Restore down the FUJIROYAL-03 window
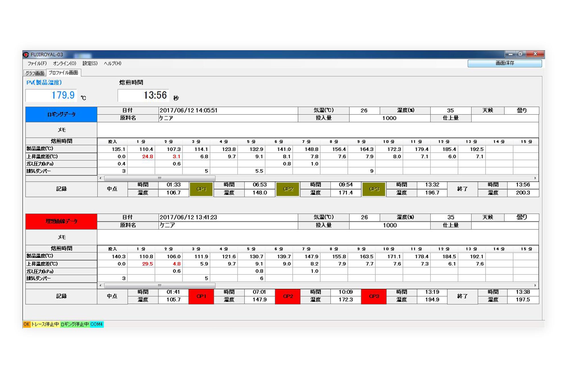This screenshot has width=569, height=379. [521, 54]
